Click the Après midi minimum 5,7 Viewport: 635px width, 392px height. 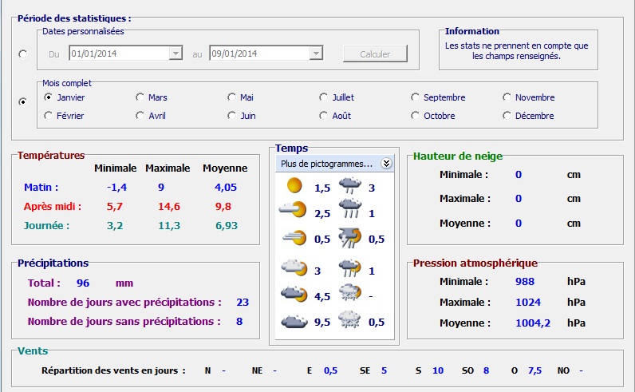click(x=115, y=206)
